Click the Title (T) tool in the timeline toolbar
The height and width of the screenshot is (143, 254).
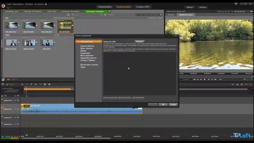[31, 84]
